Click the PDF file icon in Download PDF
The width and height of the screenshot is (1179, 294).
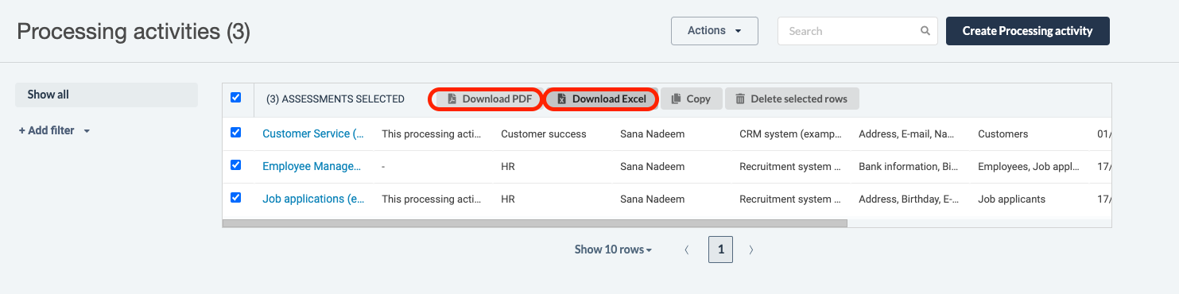pos(452,99)
